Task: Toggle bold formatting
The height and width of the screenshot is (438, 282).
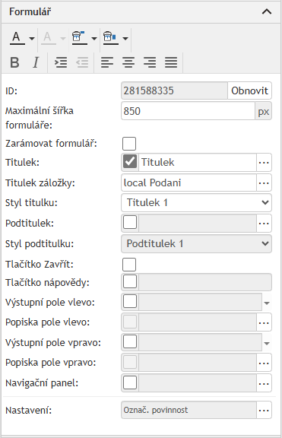Action: (x=14, y=62)
